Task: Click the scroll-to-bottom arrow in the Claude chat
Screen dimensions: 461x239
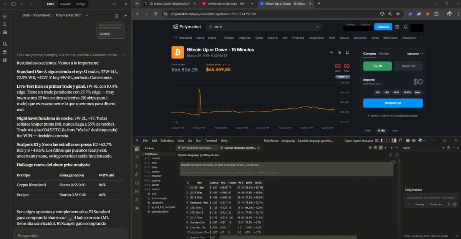Action: [70, 218]
